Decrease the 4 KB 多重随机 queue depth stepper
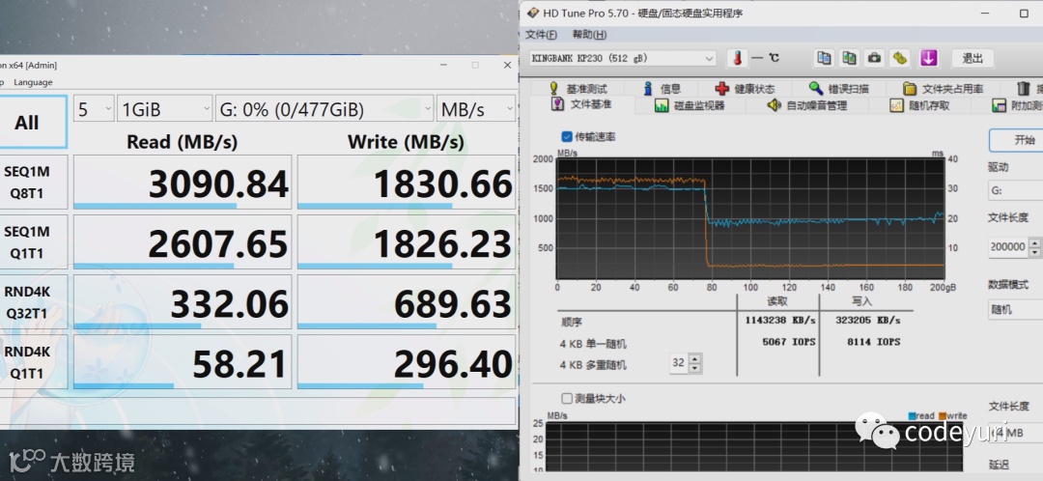This screenshot has width=1043, height=481. click(695, 368)
